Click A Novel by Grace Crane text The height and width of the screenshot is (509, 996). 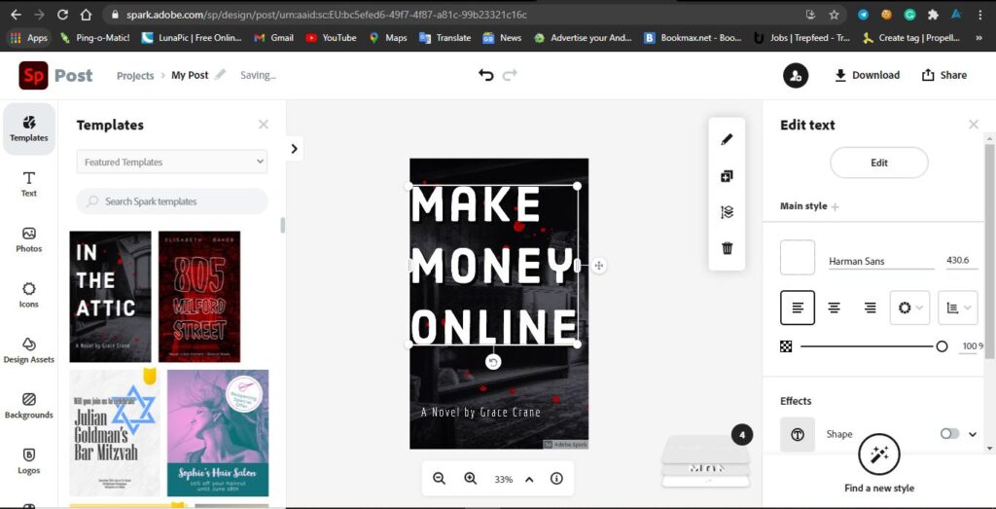480,413
